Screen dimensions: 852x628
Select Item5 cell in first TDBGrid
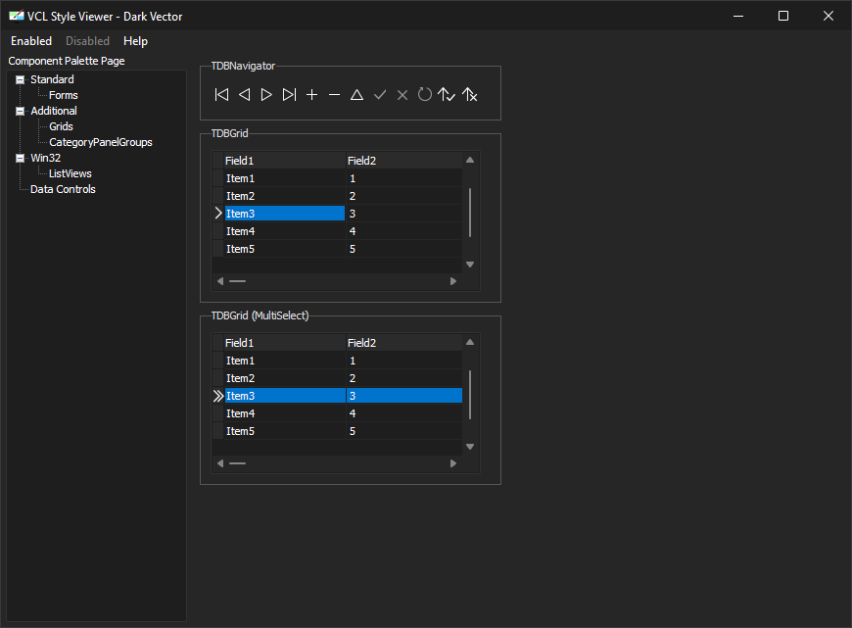[285, 249]
